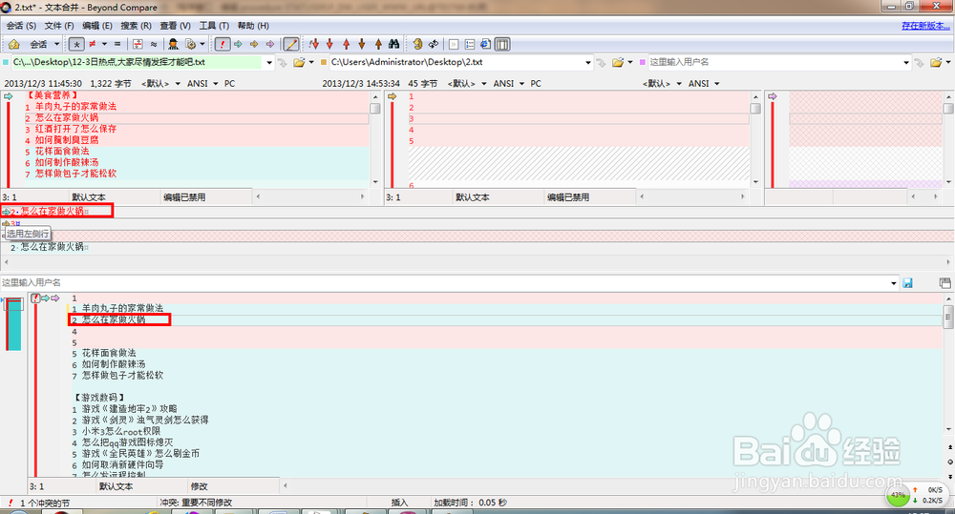This screenshot has height=514, width=955.
Task: Open the 文件 (F) menu
Action: 59,26
